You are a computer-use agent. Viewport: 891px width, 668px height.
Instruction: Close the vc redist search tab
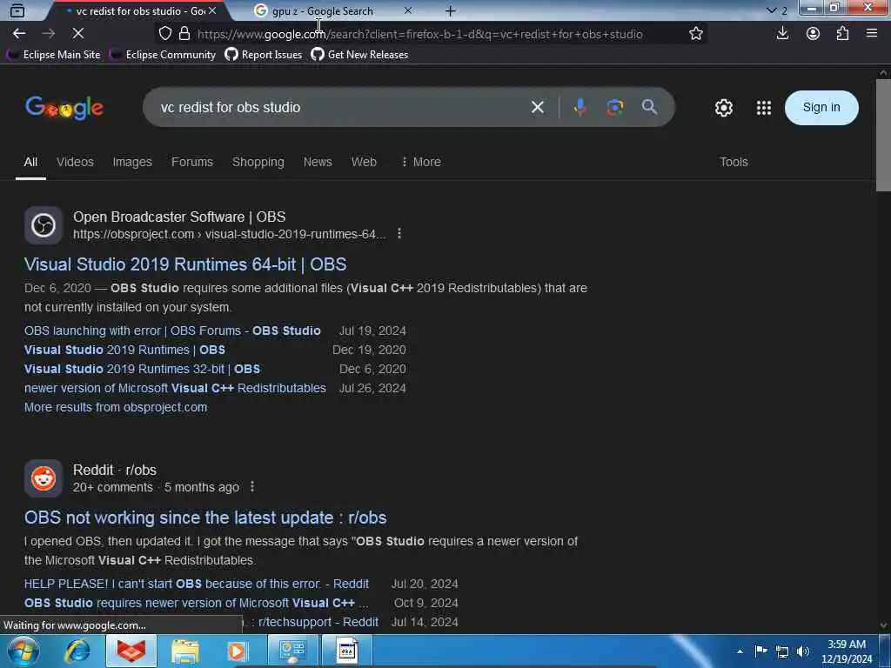[212, 10]
